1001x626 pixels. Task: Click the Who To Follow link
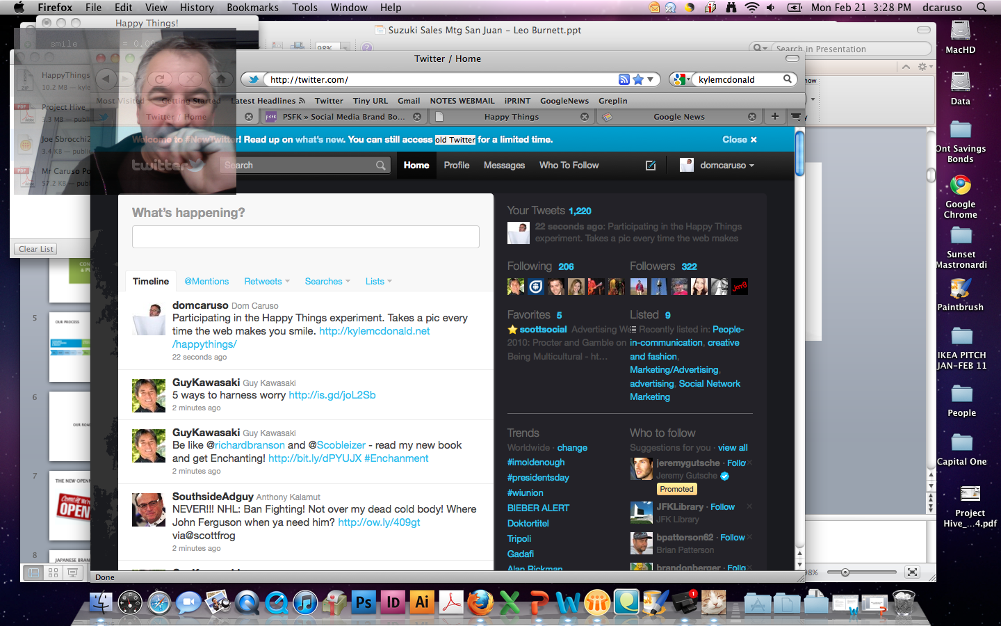(569, 166)
